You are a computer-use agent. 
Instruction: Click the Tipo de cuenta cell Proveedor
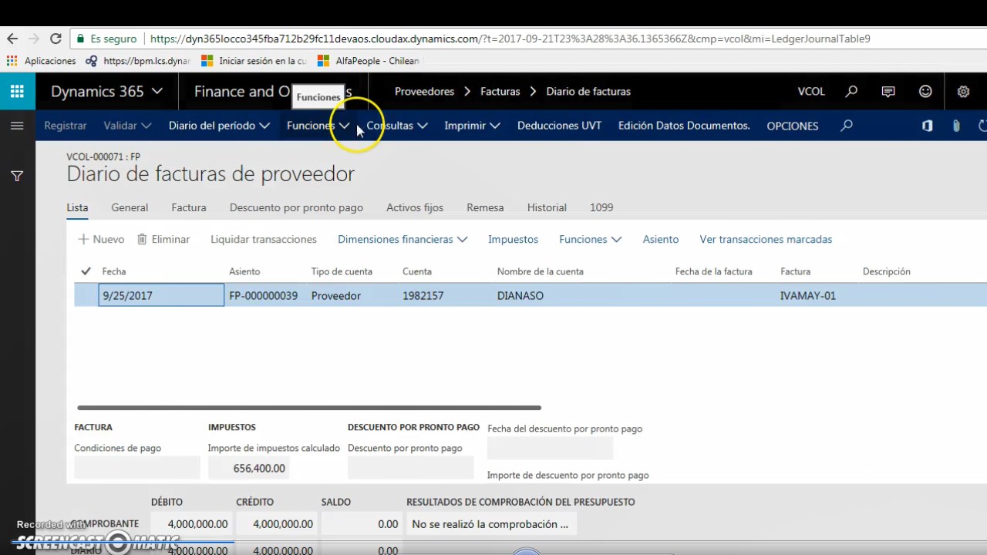tap(336, 295)
